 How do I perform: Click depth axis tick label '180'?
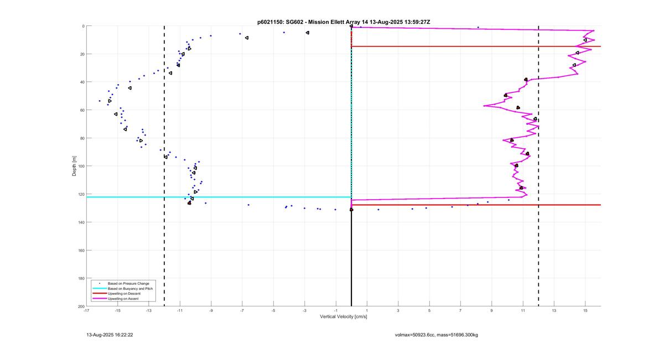81,278
